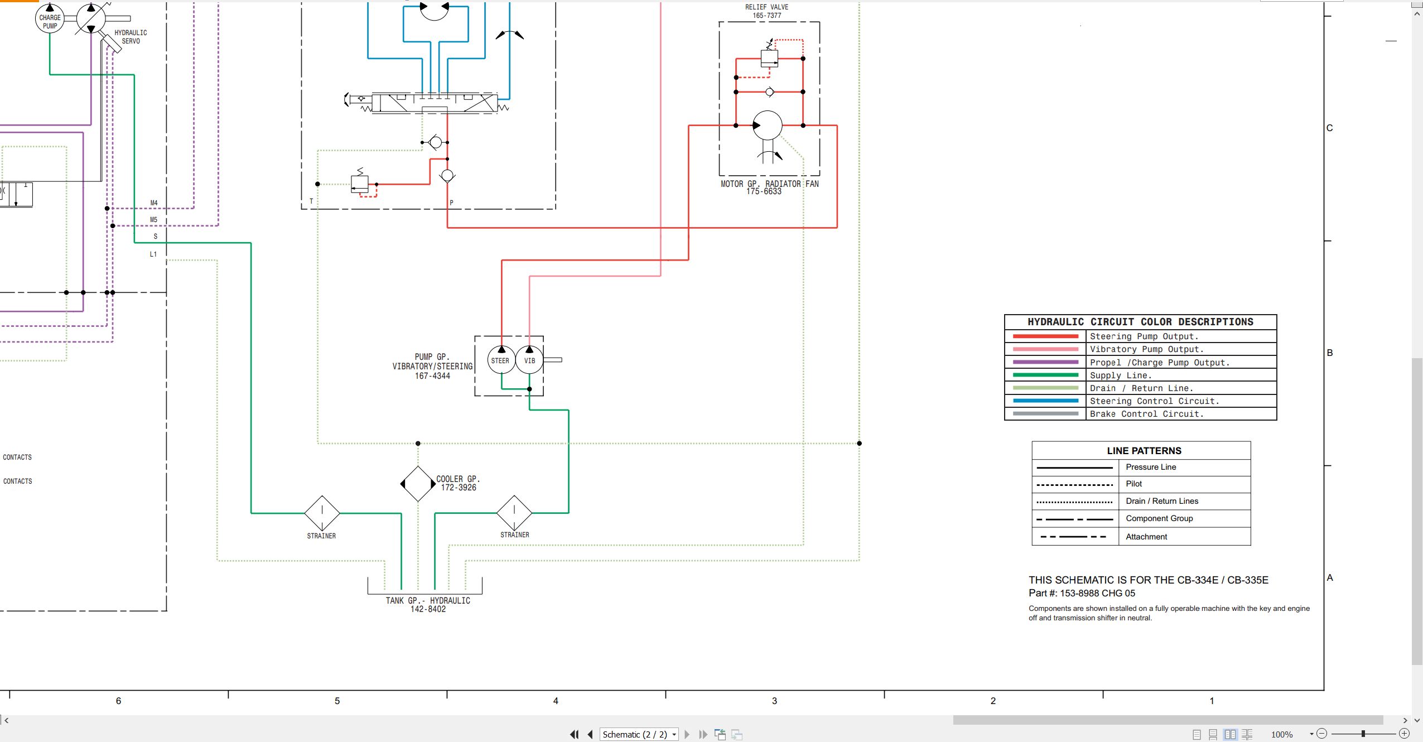
Task: Select two-page scrolling view layout
Action: [x=1247, y=734]
